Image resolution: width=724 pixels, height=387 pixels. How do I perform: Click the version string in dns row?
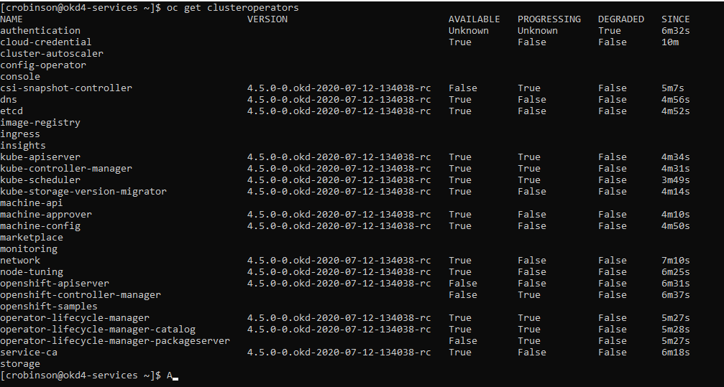339,100
